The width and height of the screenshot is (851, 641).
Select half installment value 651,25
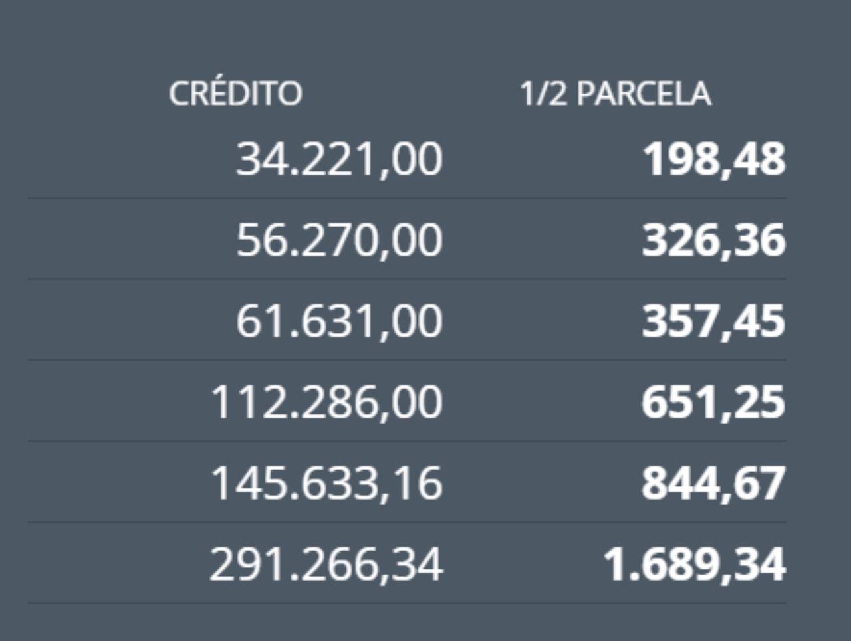(x=713, y=403)
